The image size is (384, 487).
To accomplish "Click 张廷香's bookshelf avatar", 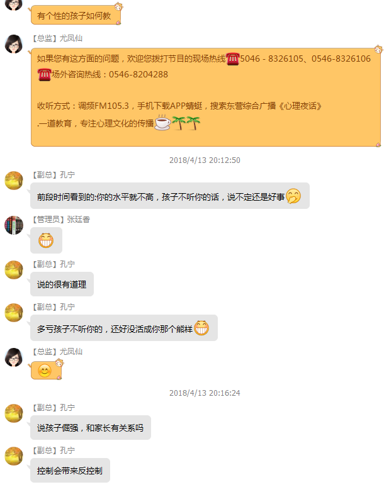I will click(x=14, y=225).
